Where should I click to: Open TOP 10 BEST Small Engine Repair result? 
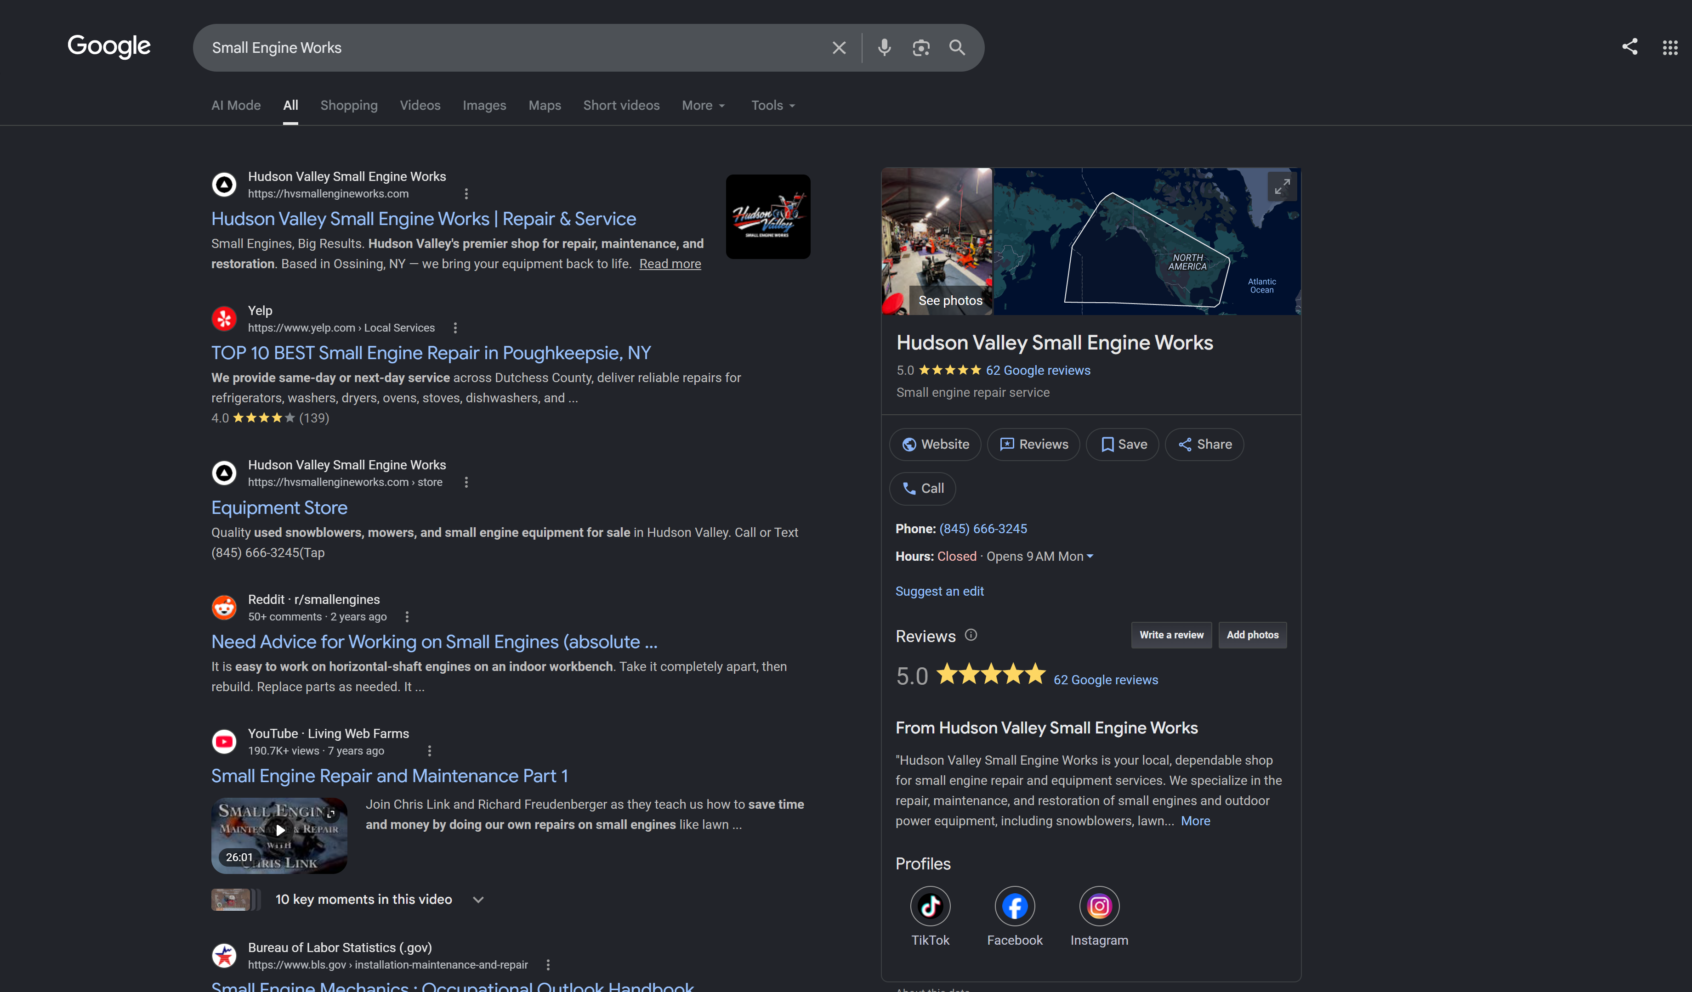pos(431,353)
